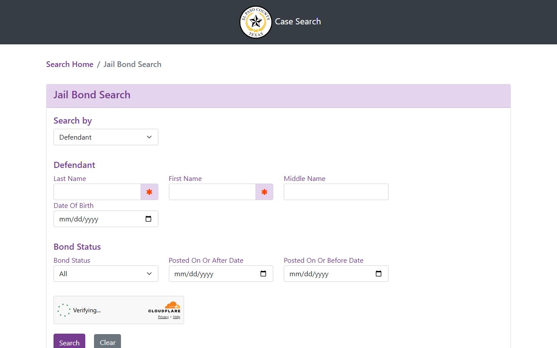This screenshot has height=348, width=557.
Task: Focus the First Name input field
Action: pos(212,192)
